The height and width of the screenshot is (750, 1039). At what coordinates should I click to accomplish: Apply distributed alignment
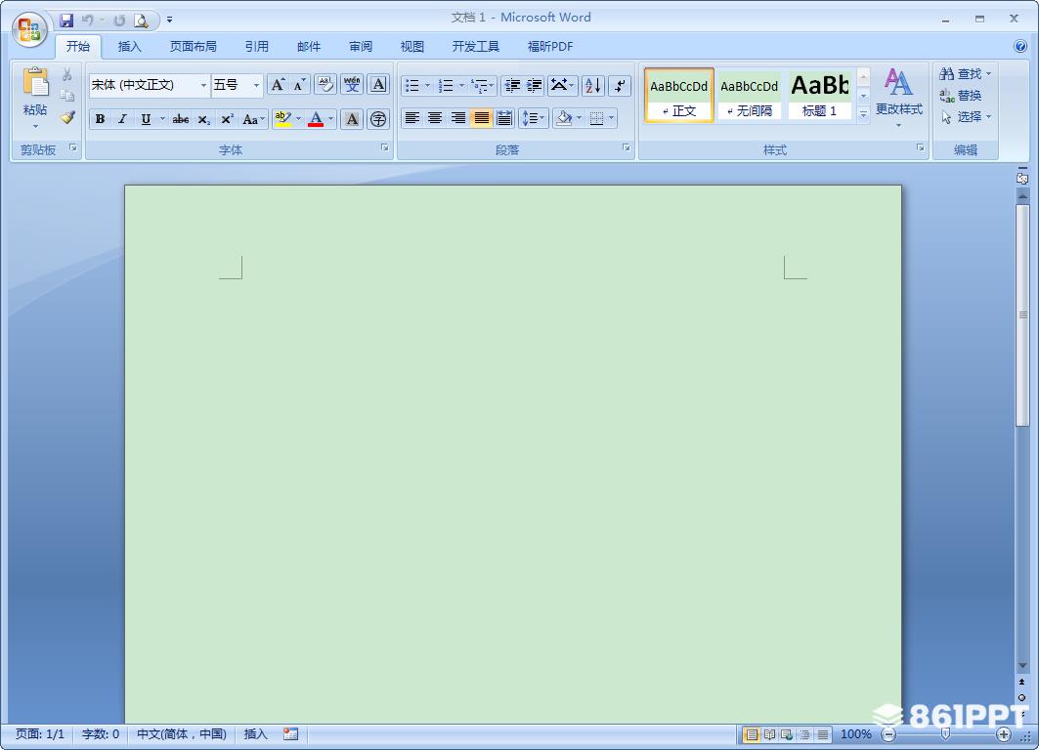point(504,118)
